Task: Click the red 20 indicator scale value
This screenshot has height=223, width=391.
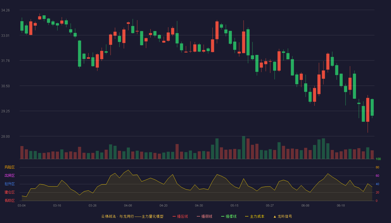Action: pos(377,193)
